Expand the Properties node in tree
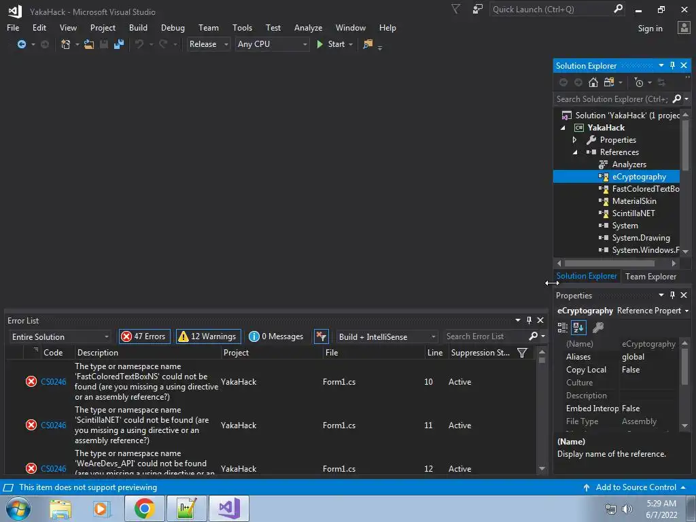Screen dimensions: 696x522 tap(574, 140)
